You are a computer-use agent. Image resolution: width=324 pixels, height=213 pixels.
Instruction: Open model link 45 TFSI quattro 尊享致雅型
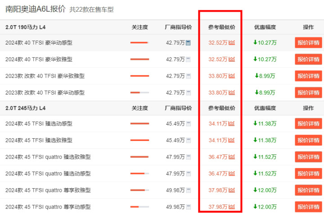(x=48, y=190)
